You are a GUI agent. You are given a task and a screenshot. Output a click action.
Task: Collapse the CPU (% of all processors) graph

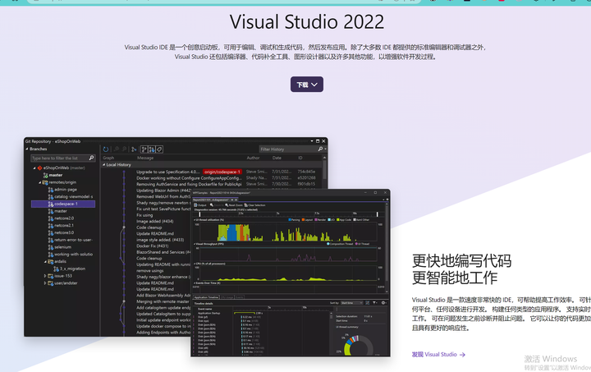pyautogui.click(x=195, y=264)
